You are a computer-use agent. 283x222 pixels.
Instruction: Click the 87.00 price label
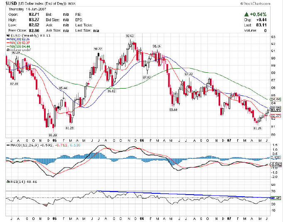[14, 84]
